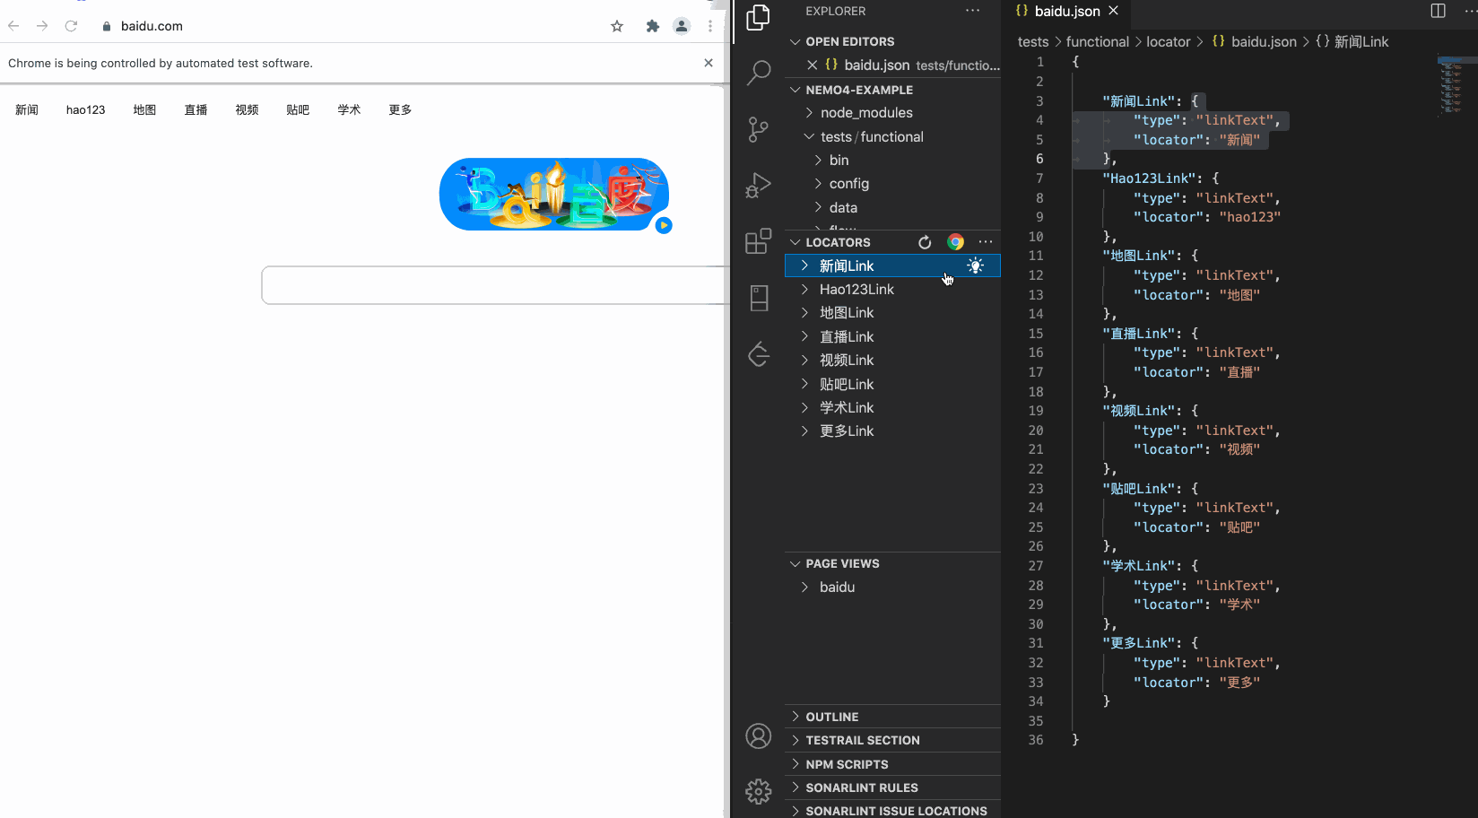The image size is (1478, 818).
Task: Dismiss the automated test software banner
Action: pos(709,63)
